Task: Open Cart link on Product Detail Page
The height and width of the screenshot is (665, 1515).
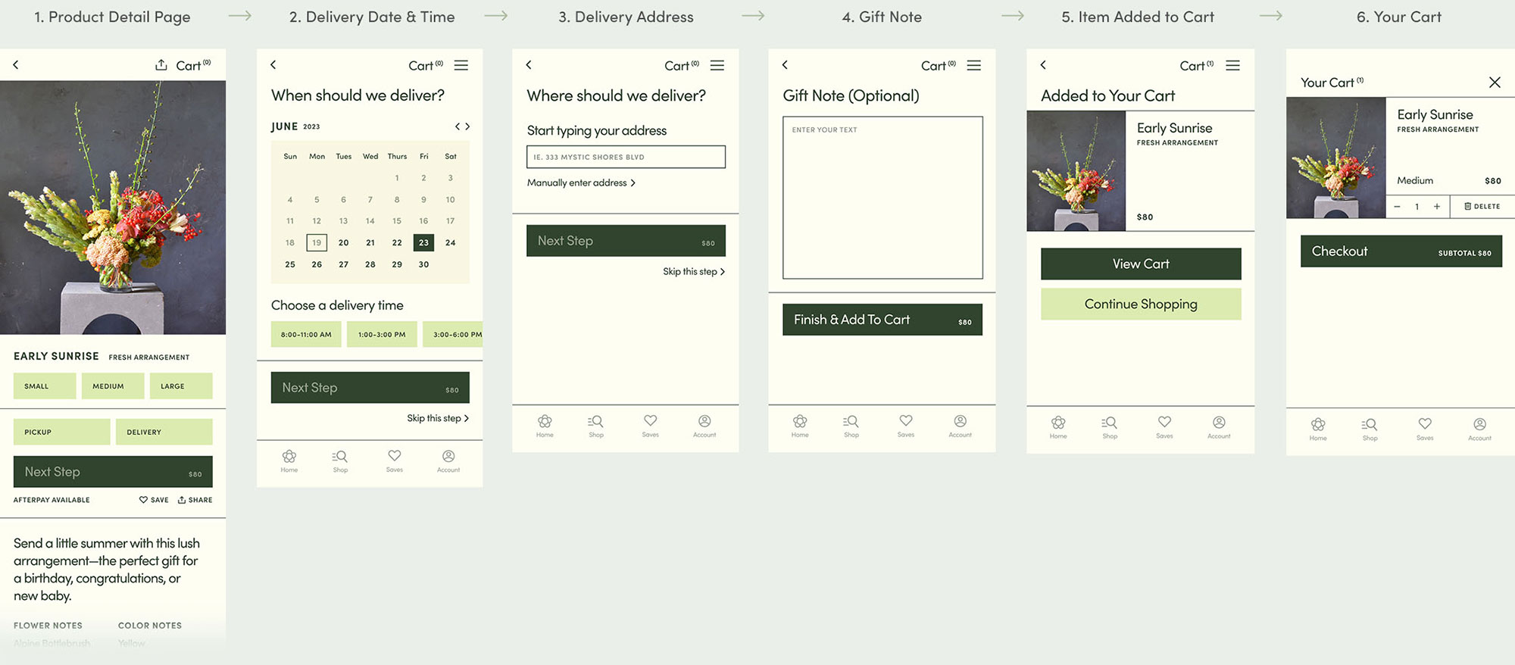Action: click(193, 65)
